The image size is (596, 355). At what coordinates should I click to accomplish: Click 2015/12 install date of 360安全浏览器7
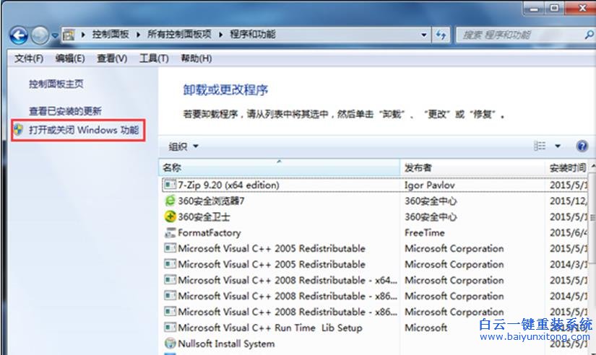tap(569, 201)
